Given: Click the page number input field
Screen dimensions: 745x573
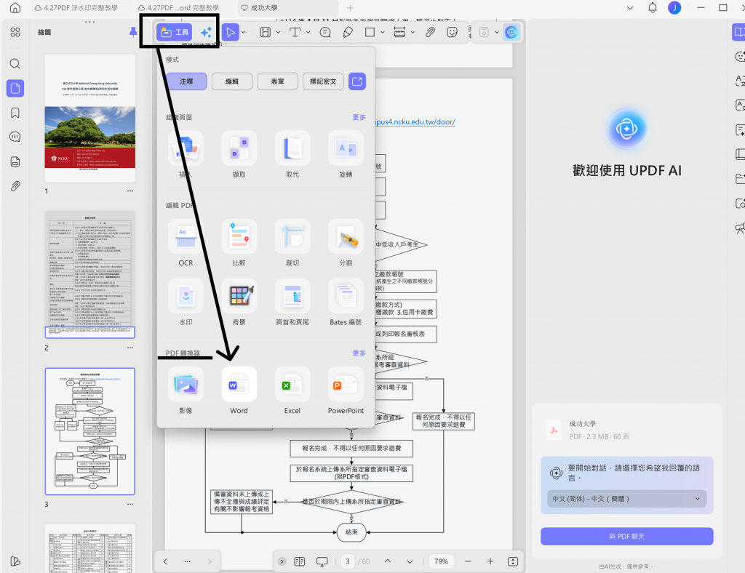Looking at the screenshot, I should click(348, 561).
